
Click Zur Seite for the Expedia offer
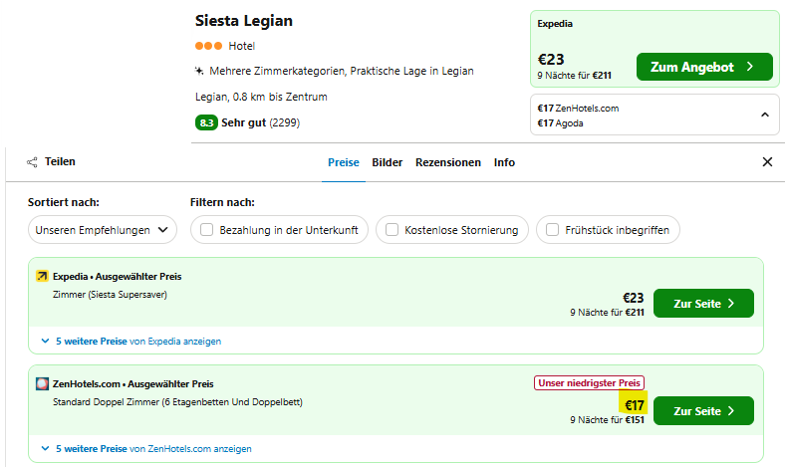[x=703, y=304]
